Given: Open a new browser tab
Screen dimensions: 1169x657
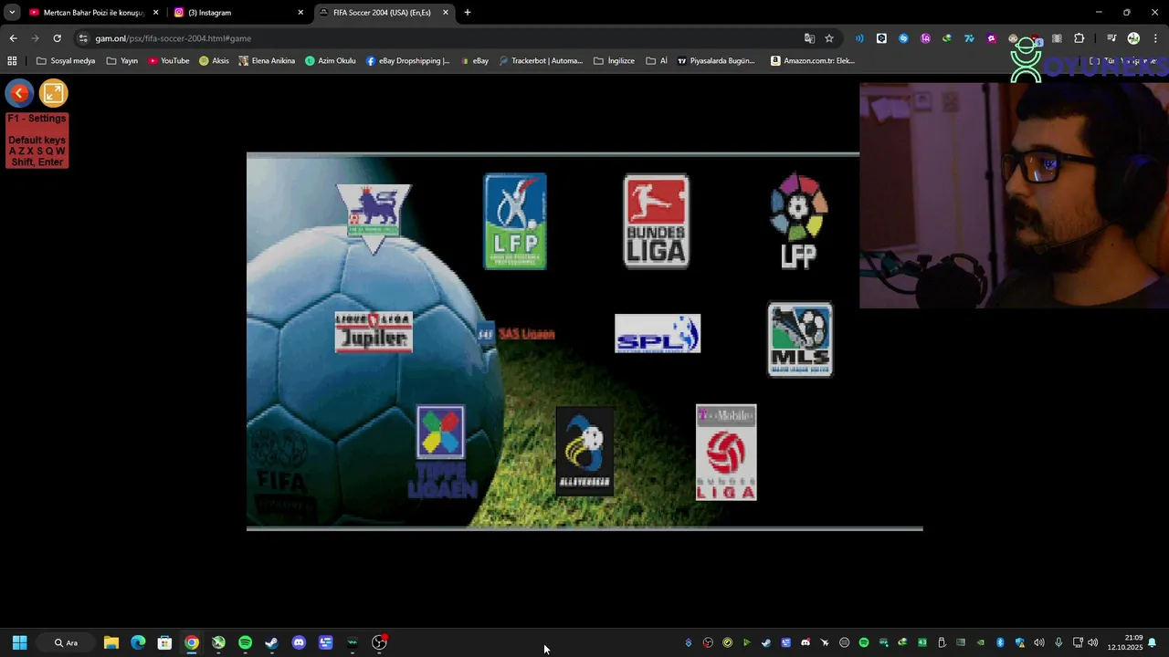Looking at the screenshot, I should coord(468,13).
